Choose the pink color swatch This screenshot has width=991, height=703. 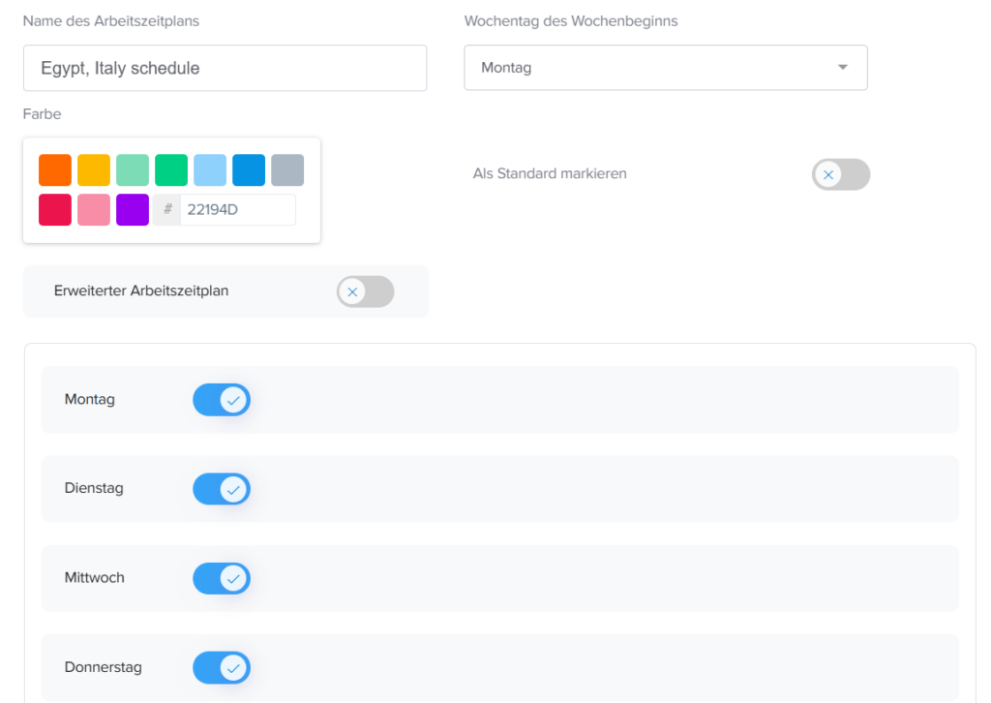pyautogui.click(x=94, y=210)
